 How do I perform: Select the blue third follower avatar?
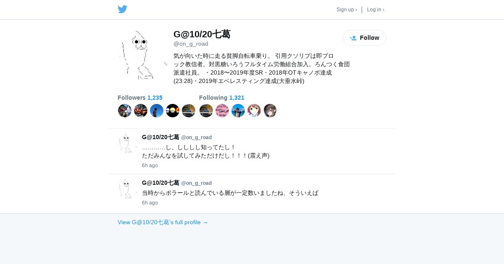click(x=157, y=111)
